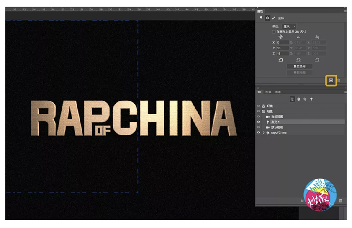Click the Z position input field
352x228 pixels.
coord(283,54)
